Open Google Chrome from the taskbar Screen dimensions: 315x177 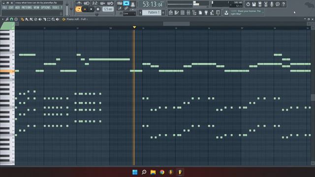tap(162, 172)
